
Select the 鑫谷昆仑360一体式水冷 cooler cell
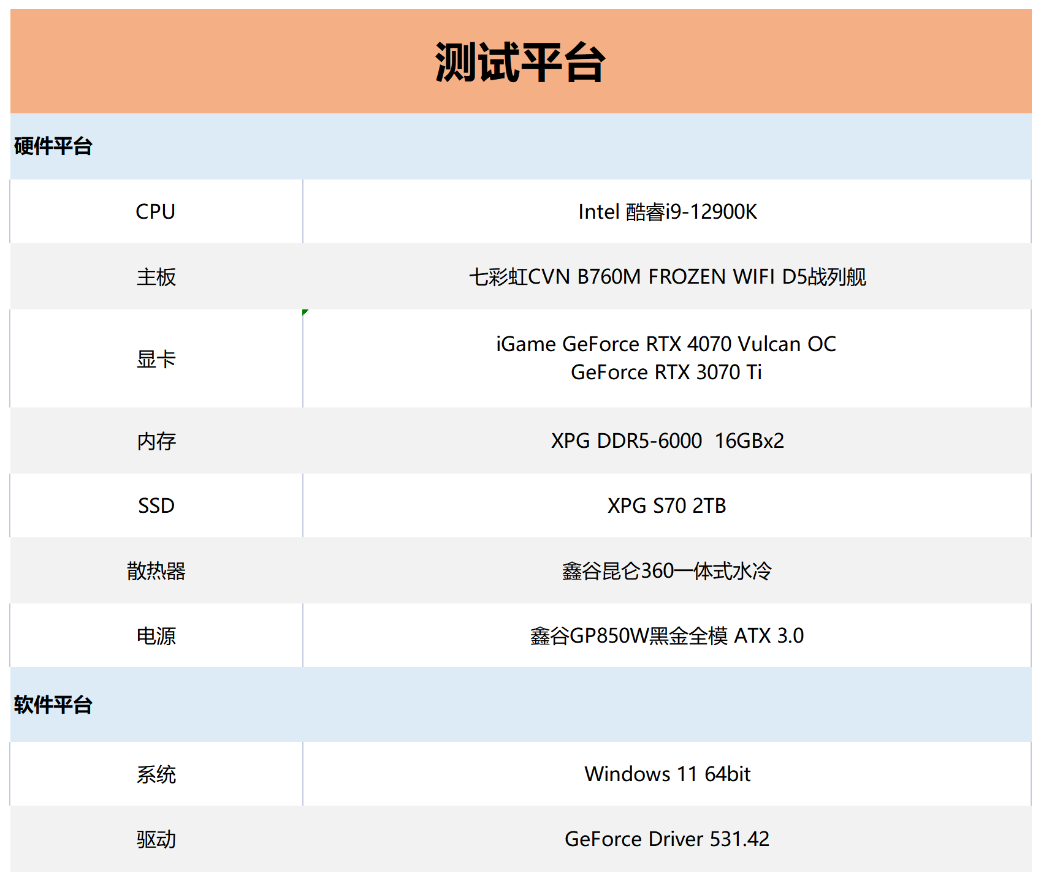pyautogui.click(x=667, y=571)
